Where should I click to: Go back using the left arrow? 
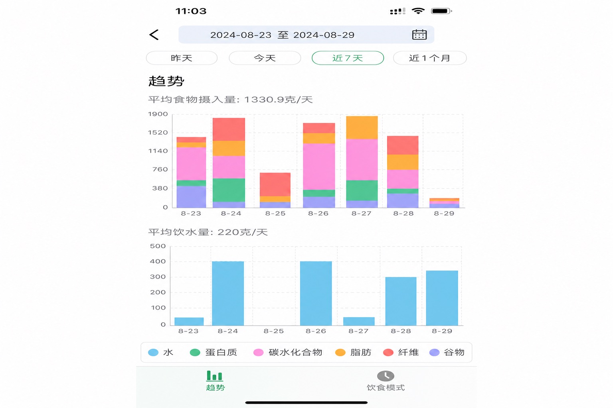click(154, 35)
